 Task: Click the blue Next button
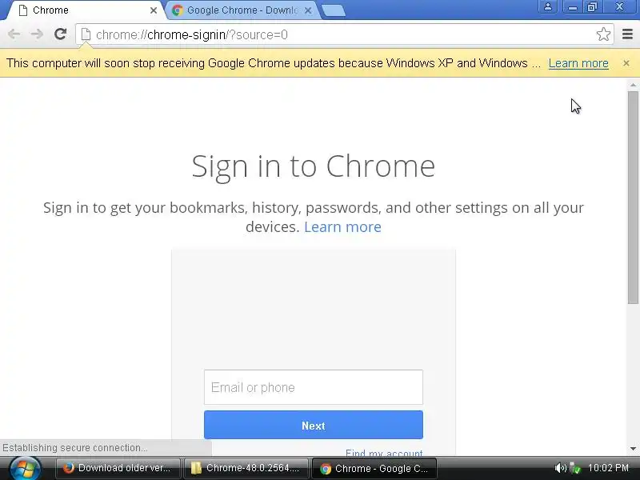tap(314, 426)
